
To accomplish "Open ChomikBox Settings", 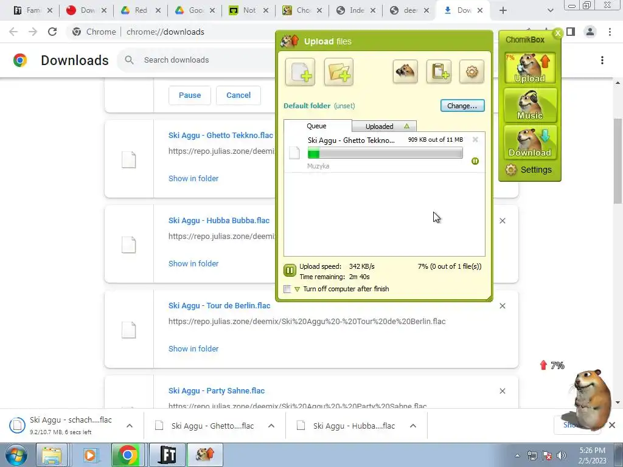I will 529,170.
